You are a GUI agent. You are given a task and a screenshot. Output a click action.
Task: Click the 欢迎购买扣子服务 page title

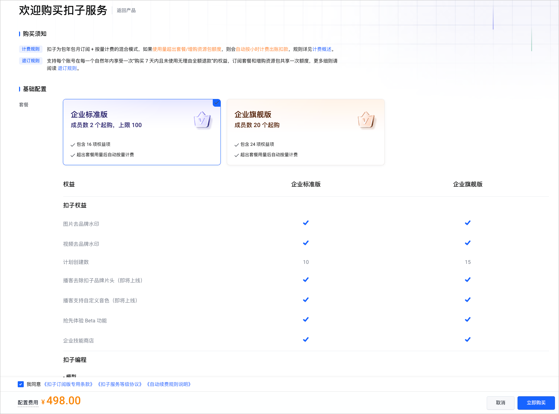(x=63, y=10)
